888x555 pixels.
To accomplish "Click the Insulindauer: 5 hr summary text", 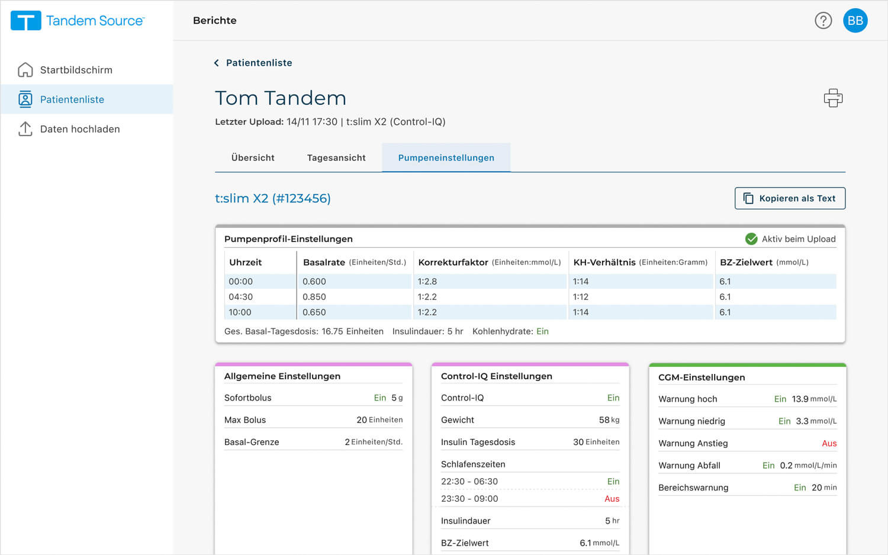I will pyautogui.click(x=427, y=331).
